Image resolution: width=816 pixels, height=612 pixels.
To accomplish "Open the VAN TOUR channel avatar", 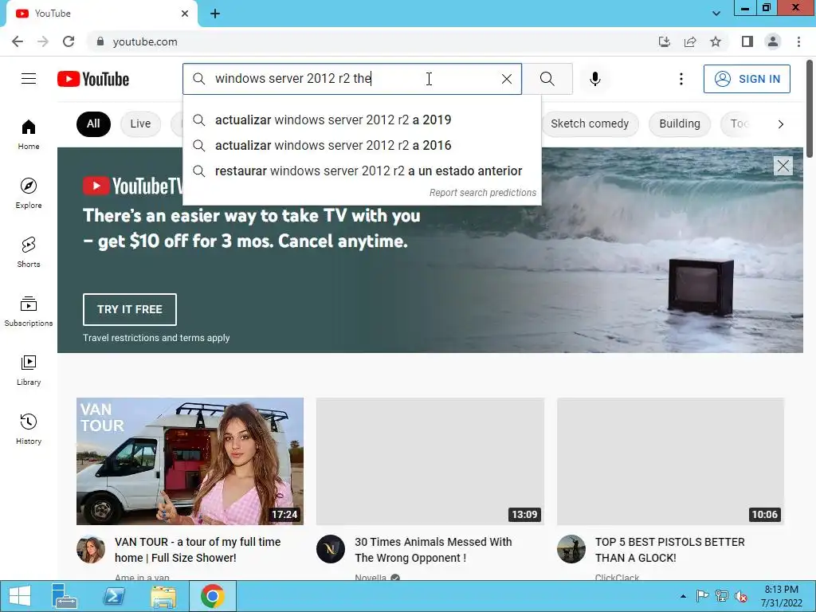I will click(91, 549).
